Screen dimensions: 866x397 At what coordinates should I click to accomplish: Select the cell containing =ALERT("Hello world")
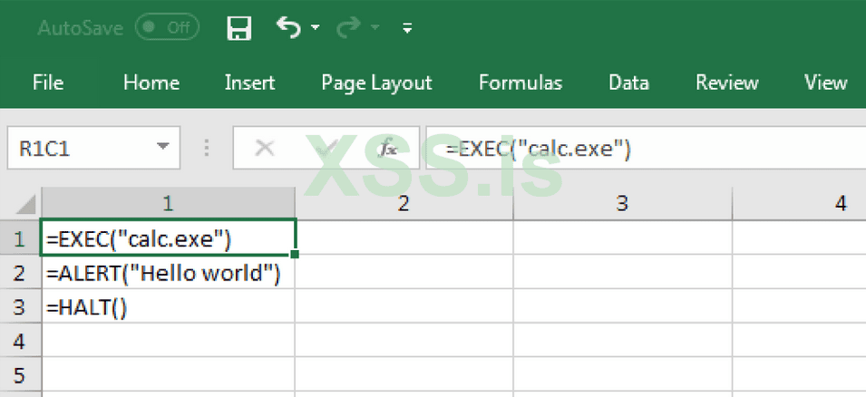click(x=169, y=273)
